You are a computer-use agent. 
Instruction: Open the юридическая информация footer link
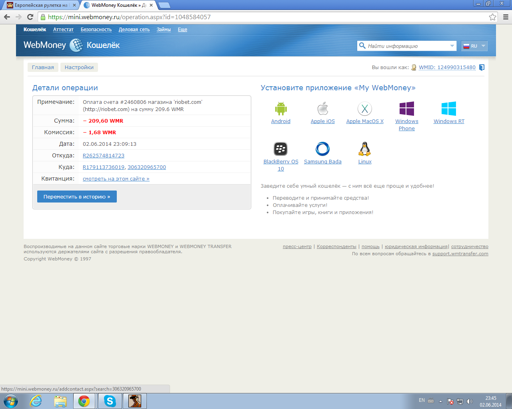click(x=416, y=246)
